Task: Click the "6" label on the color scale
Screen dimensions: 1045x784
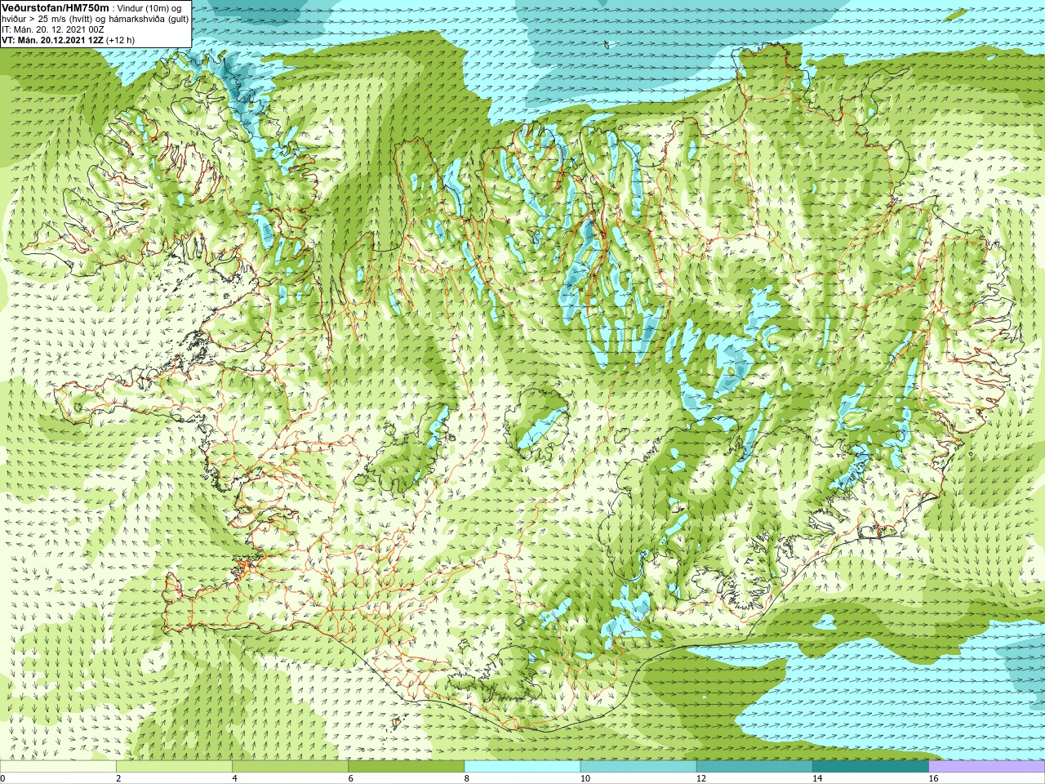Action: tap(350, 778)
